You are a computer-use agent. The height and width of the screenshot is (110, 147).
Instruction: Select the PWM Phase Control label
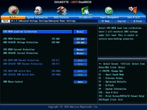click(x=13, y=82)
